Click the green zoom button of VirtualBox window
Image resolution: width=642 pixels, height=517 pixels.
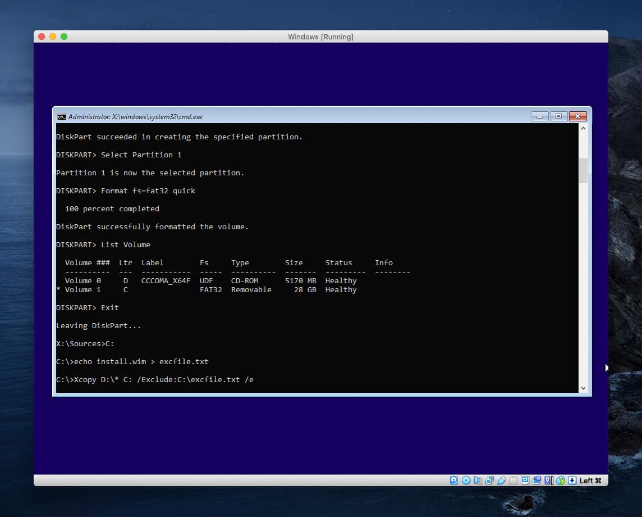[x=64, y=37]
